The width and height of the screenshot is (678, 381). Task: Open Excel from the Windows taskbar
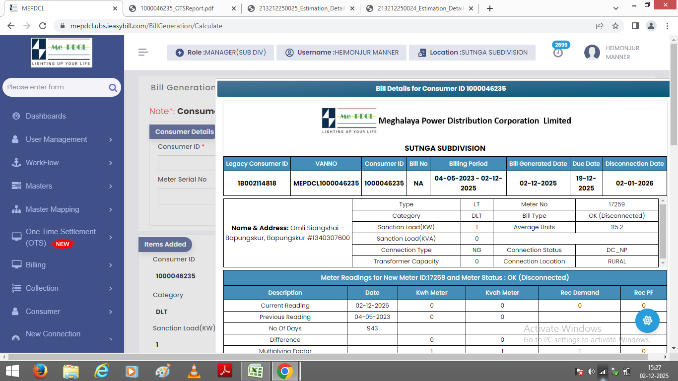point(256,371)
